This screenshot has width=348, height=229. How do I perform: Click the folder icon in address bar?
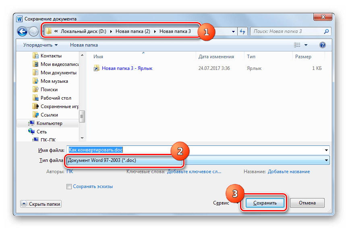(x=49, y=31)
